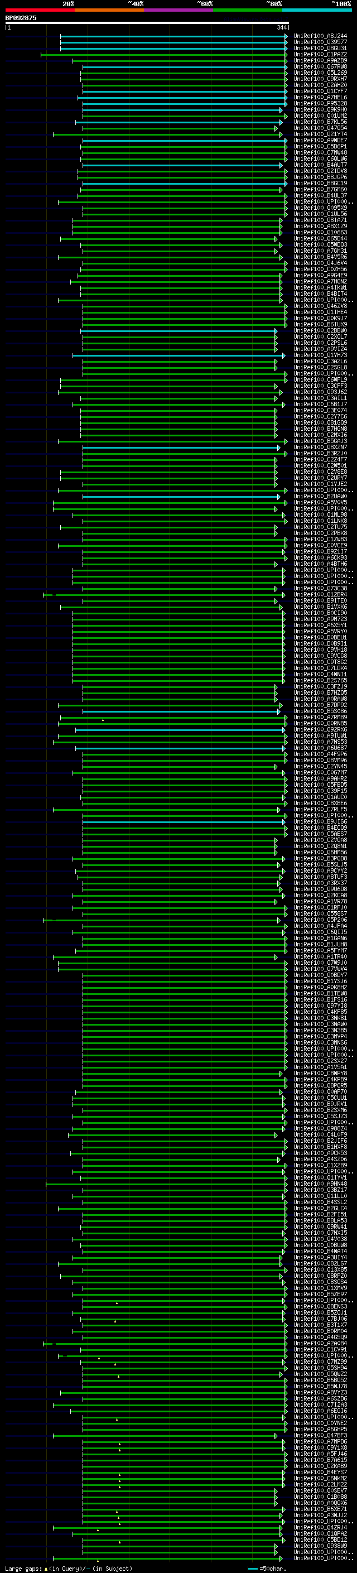
Task: Click label UniRef100_C2AH20
Action: (320, 85)
